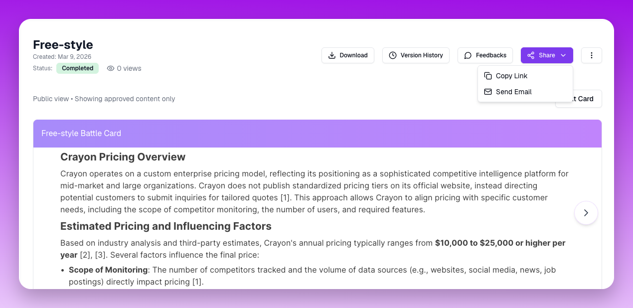Click the Download arrow icon
This screenshot has width=633, height=308.
tap(332, 55)
